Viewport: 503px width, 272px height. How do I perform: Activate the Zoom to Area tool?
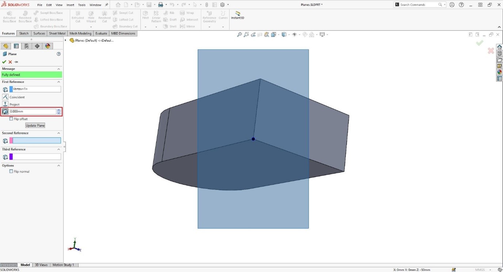247,34
